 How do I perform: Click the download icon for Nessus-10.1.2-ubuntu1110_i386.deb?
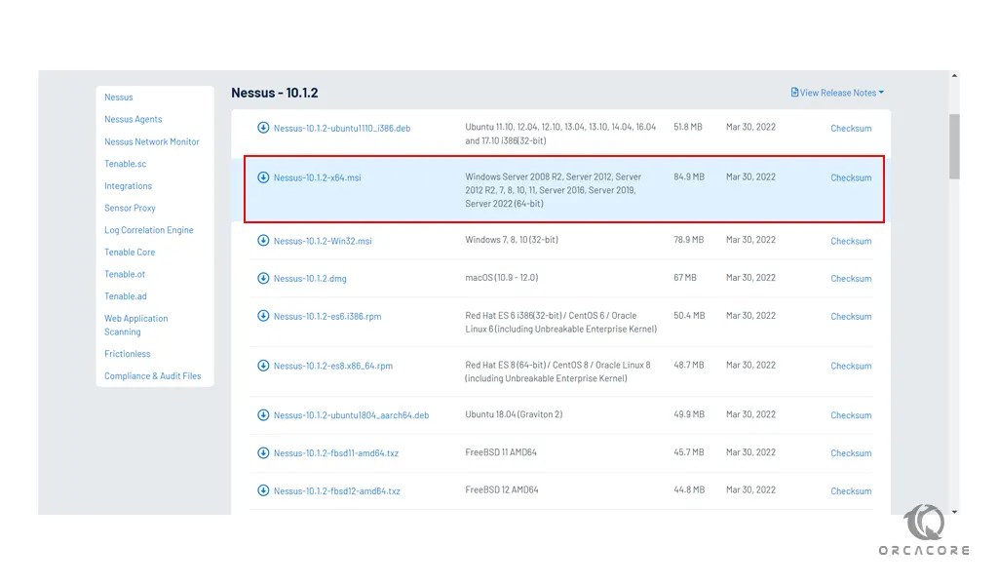(263, 128)
